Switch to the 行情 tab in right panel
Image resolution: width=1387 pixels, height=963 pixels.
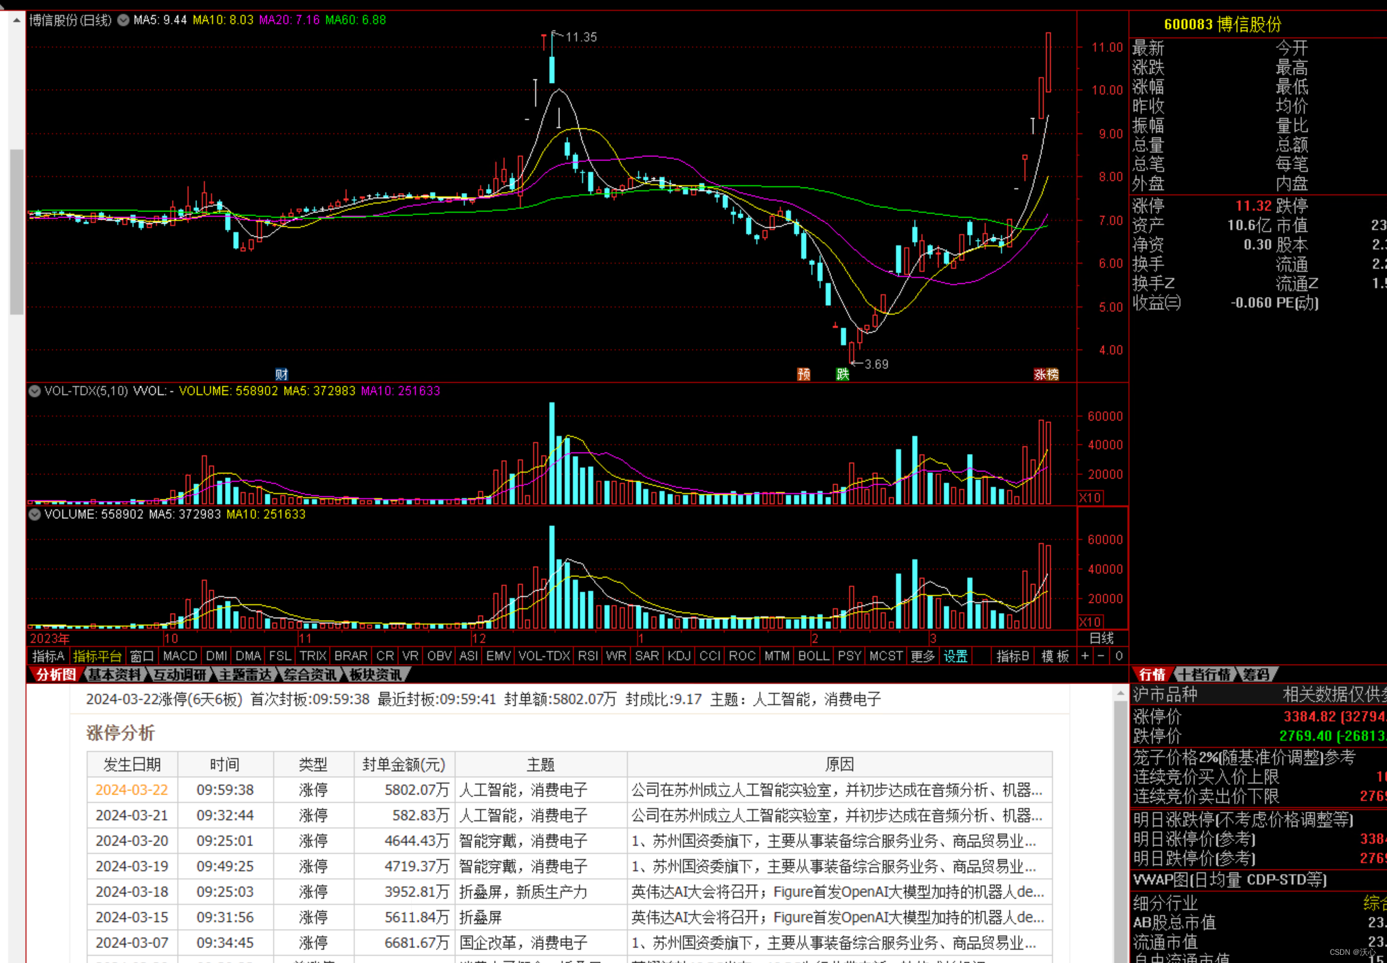[1152, 674]
